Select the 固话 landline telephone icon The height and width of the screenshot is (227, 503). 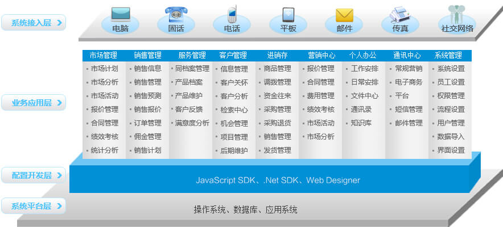[176, 14]
